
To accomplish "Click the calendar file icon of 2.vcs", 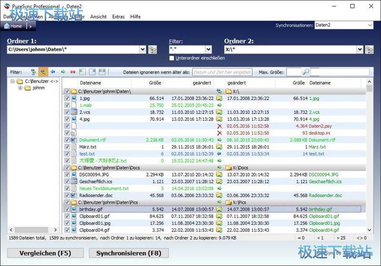I will click(74, 112).
